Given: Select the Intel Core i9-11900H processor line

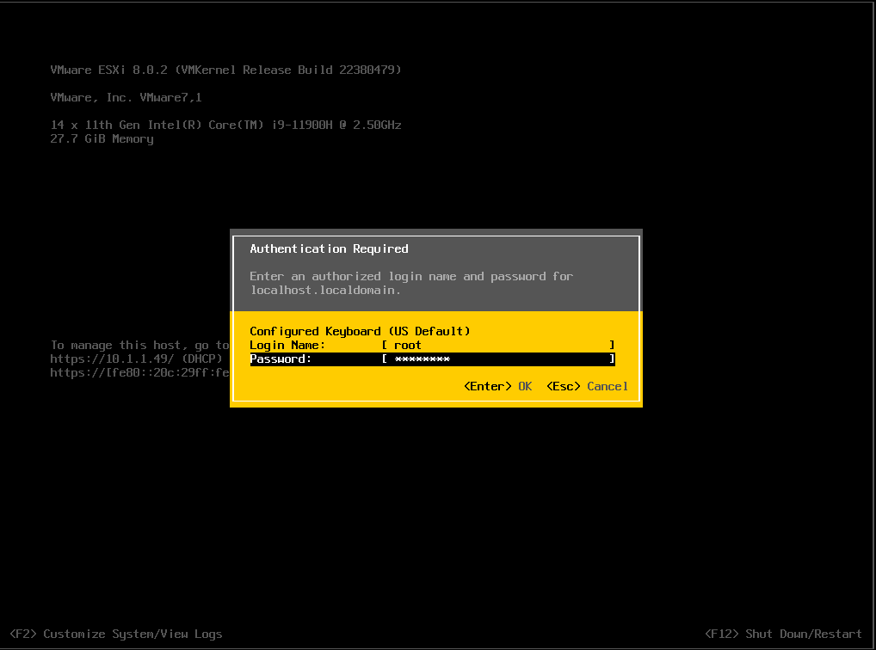Looking at the screenshot, I should [x=225, y=125].
